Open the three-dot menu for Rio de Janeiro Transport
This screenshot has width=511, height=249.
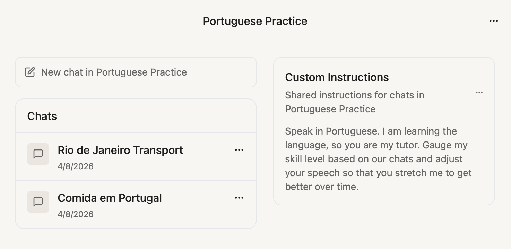[239, 150]
